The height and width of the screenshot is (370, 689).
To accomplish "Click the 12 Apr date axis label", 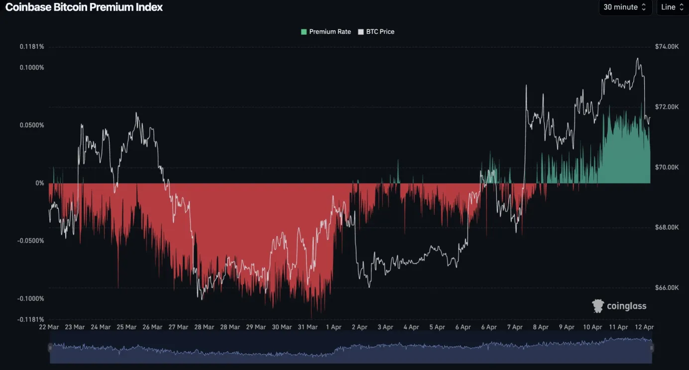I will click(645, 327).
